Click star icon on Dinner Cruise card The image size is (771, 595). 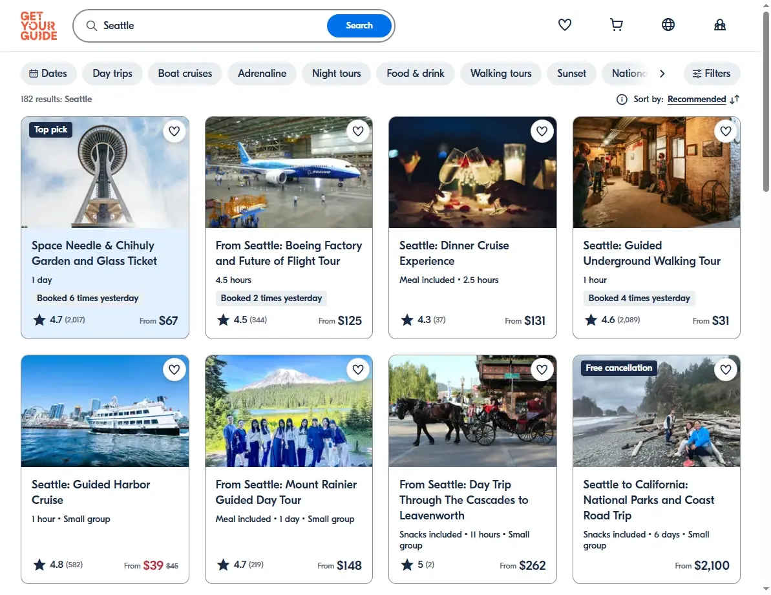(407, 320)
